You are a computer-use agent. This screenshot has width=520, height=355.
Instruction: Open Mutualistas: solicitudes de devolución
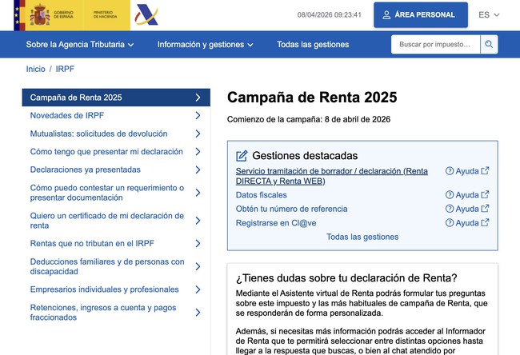(x=116, y=134)
